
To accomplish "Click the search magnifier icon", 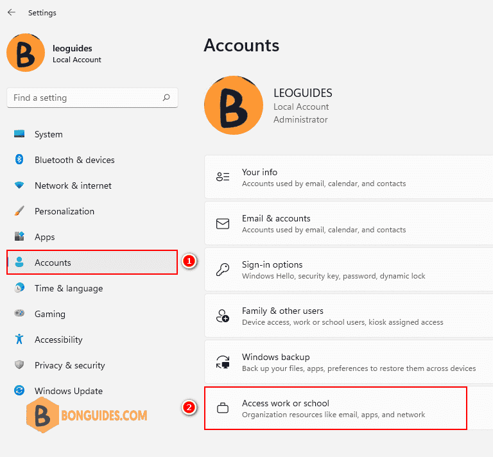I will coord(166,98).
